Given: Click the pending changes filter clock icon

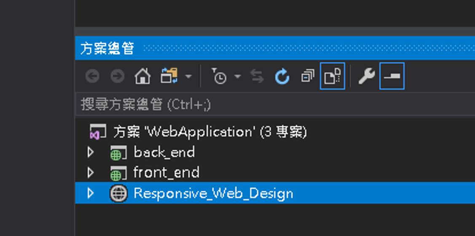Looking at the screenshot, I should pos(219,76).
